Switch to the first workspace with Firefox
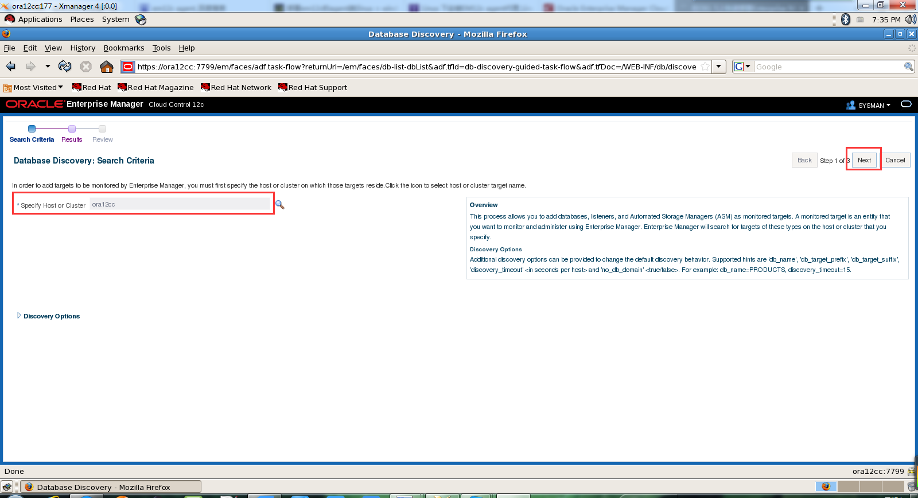Image resolution: width=918 pixels, height=498 pixels. (x=826, y=487)
